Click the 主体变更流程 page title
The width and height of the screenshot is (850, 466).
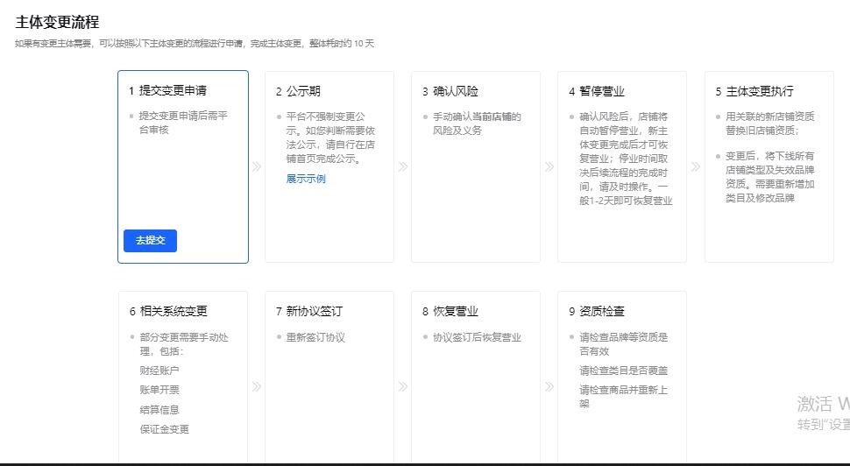[58, 22]
